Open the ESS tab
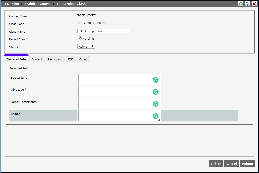Image resolution: width=259 pixels, height=173 pixels. [71, 59]
